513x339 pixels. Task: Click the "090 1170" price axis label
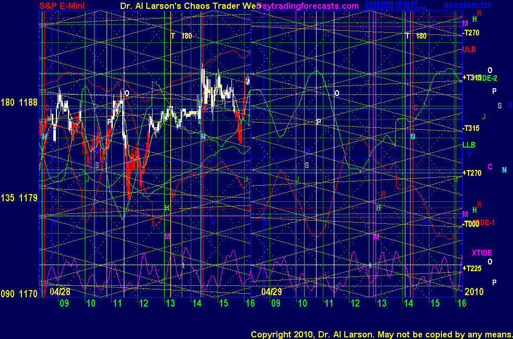pos(19,294)
